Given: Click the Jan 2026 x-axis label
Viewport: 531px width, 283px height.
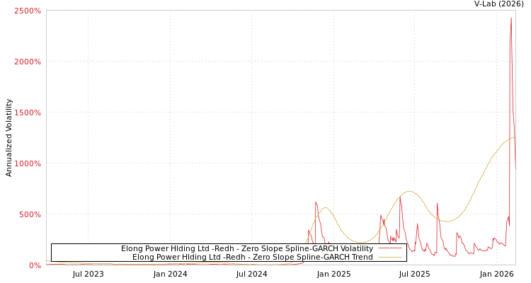Looking at the screenshot, I should pyautogui.click(x=497, y=275).
